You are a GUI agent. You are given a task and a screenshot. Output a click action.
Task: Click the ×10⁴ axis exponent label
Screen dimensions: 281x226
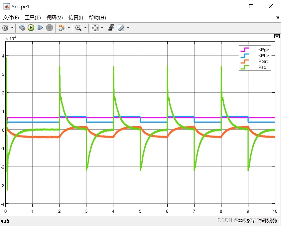11,38
